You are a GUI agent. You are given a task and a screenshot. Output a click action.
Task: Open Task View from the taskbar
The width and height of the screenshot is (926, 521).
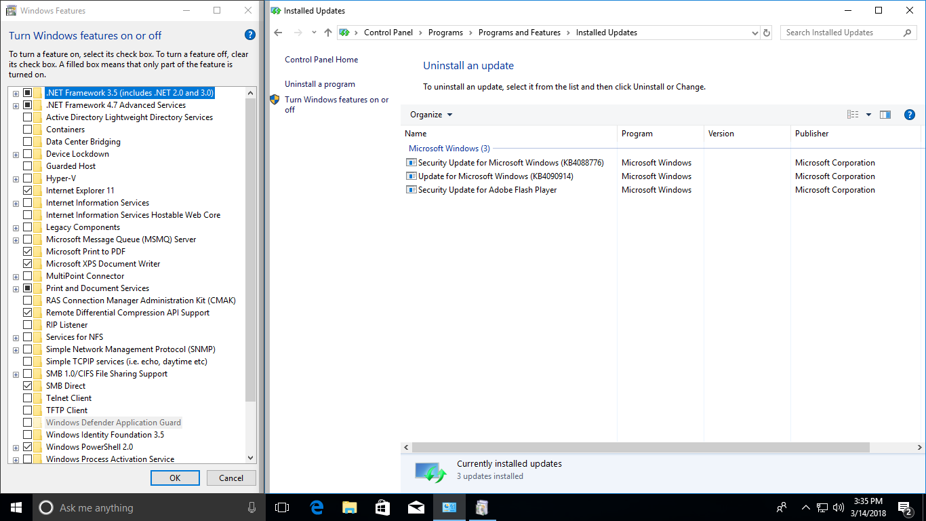pos(282,507)
